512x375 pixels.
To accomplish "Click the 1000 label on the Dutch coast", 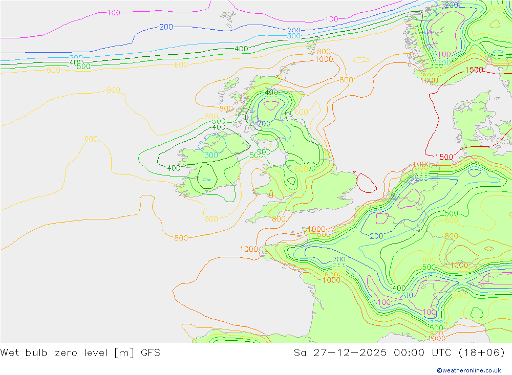I will pos(421,164).
